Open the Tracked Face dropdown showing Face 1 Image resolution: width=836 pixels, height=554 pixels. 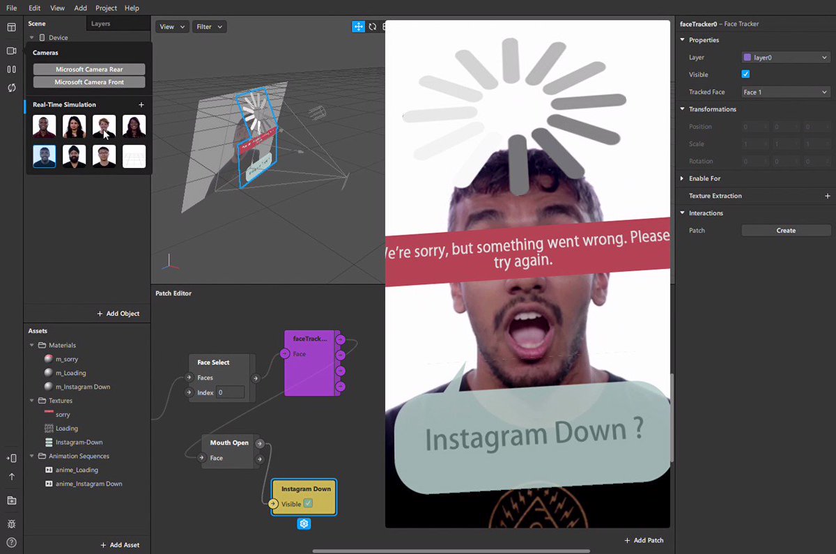[785, 92]
